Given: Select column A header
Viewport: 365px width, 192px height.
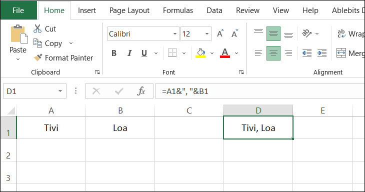Looking at the screenshot, I should click(51, 110).
